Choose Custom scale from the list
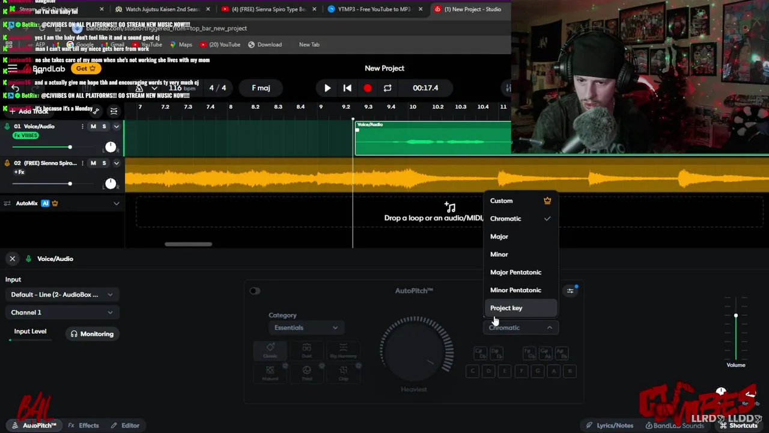This screenshot has height=433, width=769. (x=521, y=201)
